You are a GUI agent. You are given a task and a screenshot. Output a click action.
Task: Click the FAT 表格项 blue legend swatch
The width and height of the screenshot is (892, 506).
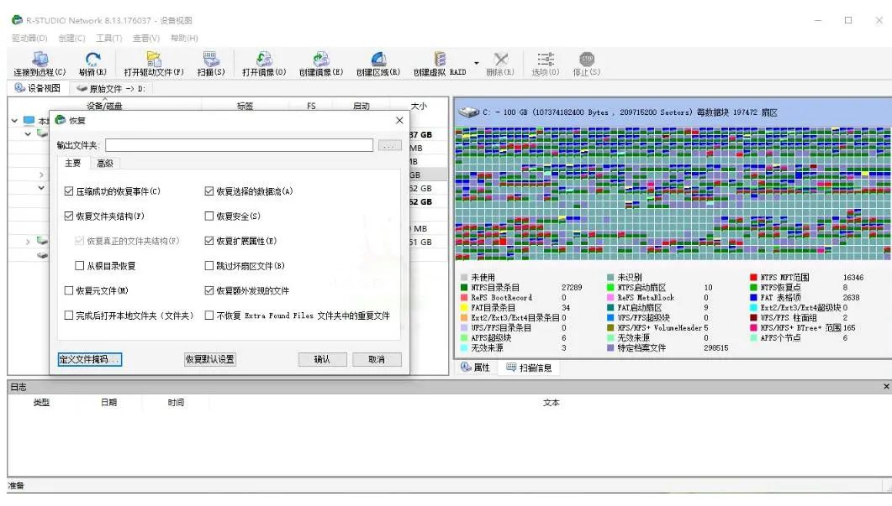coord(754,297)
